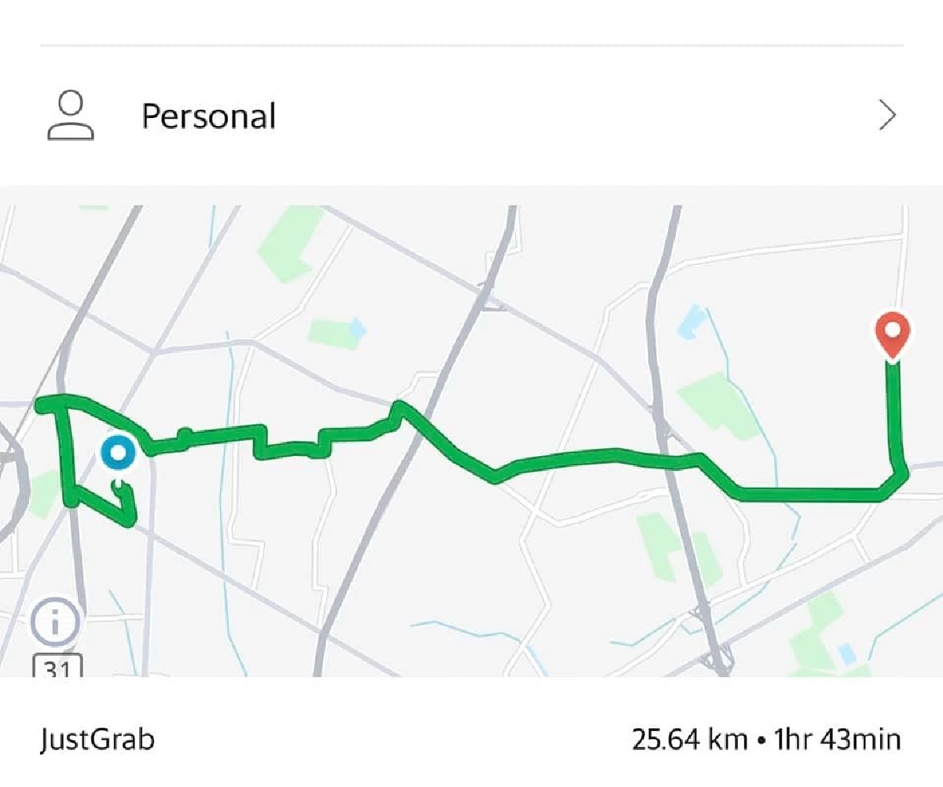
Task: Click the 25.64 km distance text
Action: click(689, 740)
